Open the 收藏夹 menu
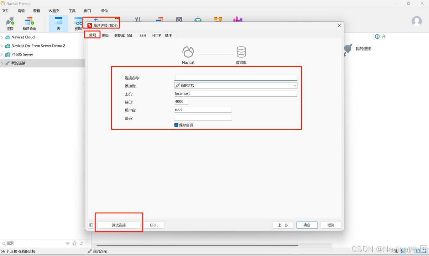This screenshot has height=256, width=429. [54, 11]
